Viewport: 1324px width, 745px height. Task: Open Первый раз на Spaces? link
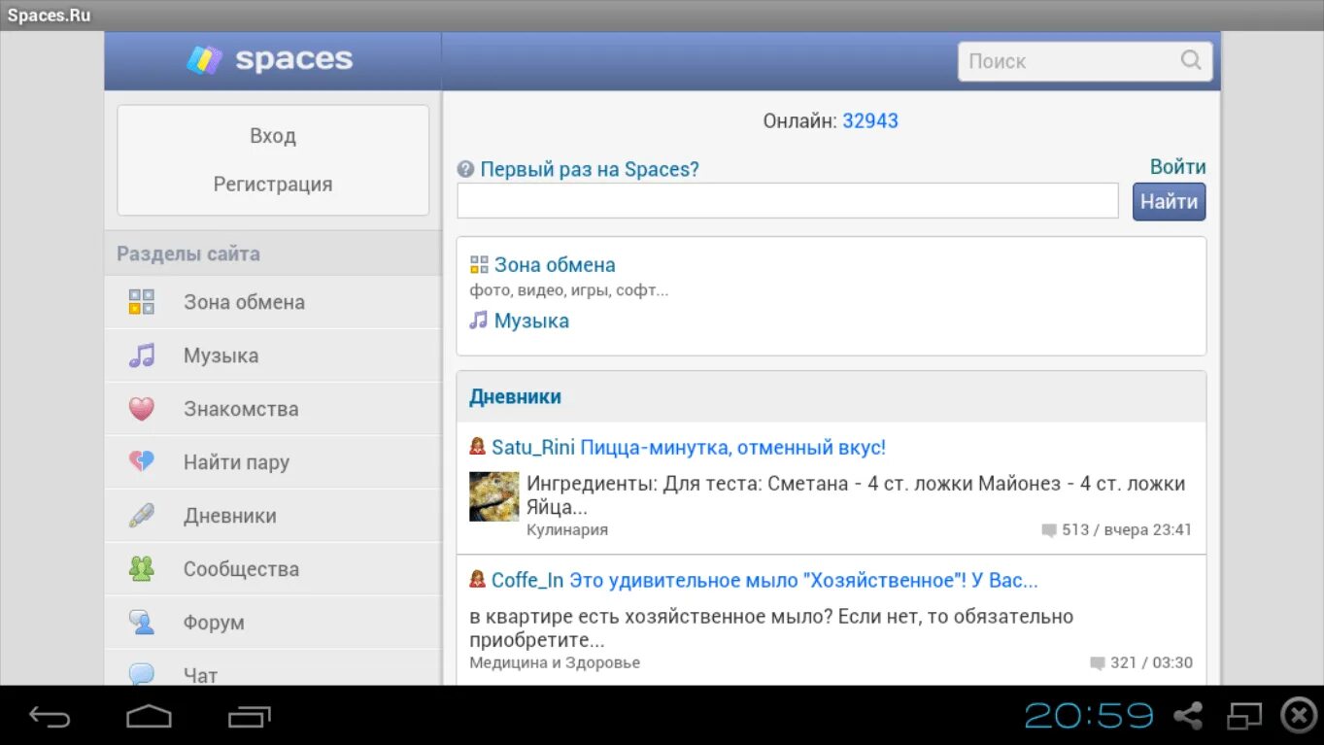click(x=590, y=170)
